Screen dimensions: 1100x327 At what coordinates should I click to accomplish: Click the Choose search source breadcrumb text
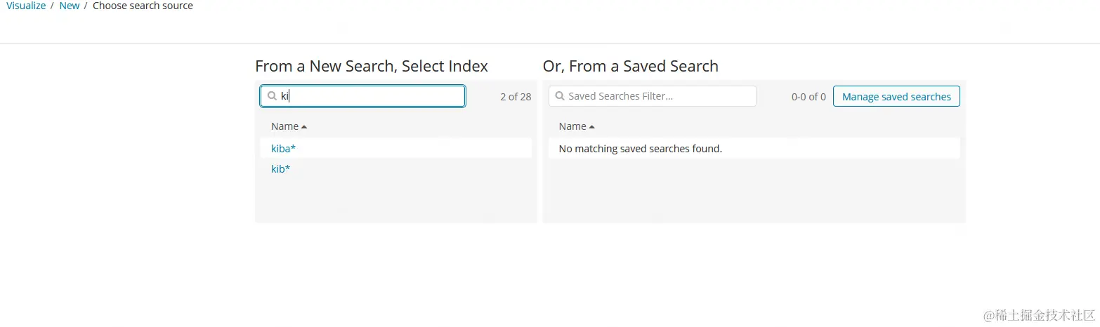point(143,6)
